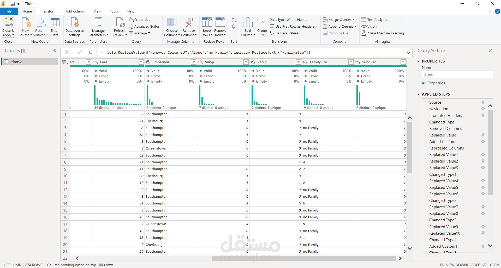This screenshot has width=501, height=268.
Task: Expand the formula bar chevron
Action: (x=408, y=52)
